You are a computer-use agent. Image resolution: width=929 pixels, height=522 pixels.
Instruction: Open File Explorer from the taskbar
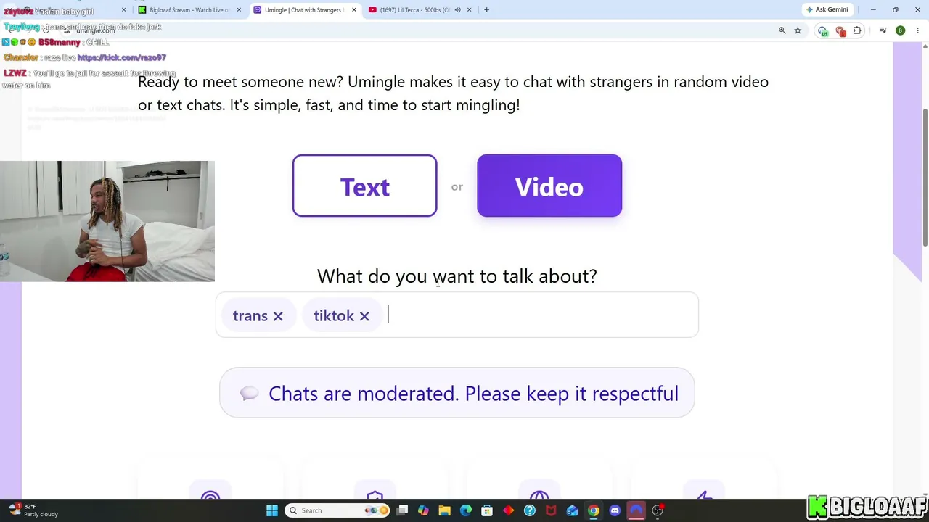click(445, 510)
